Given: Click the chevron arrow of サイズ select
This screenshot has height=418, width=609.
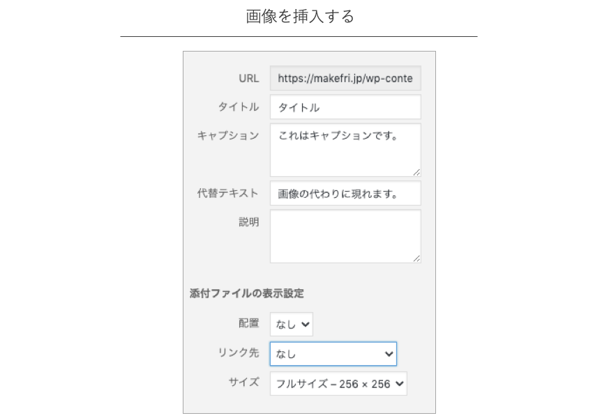Looking at the screenshot, I should (x=399, y=383).
